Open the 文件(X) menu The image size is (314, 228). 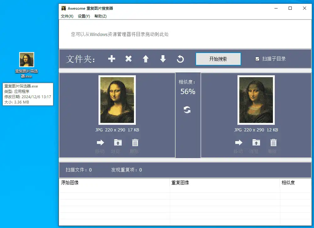[x=67, y=16]
